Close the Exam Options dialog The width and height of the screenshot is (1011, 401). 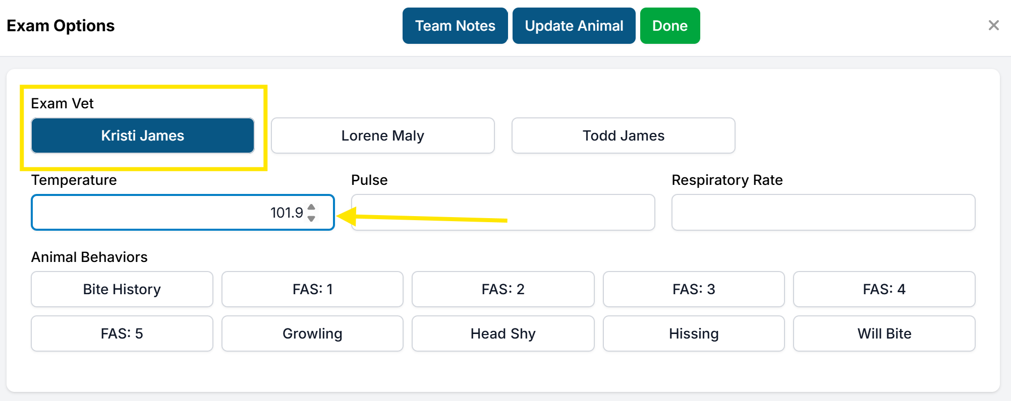(993, 25)
